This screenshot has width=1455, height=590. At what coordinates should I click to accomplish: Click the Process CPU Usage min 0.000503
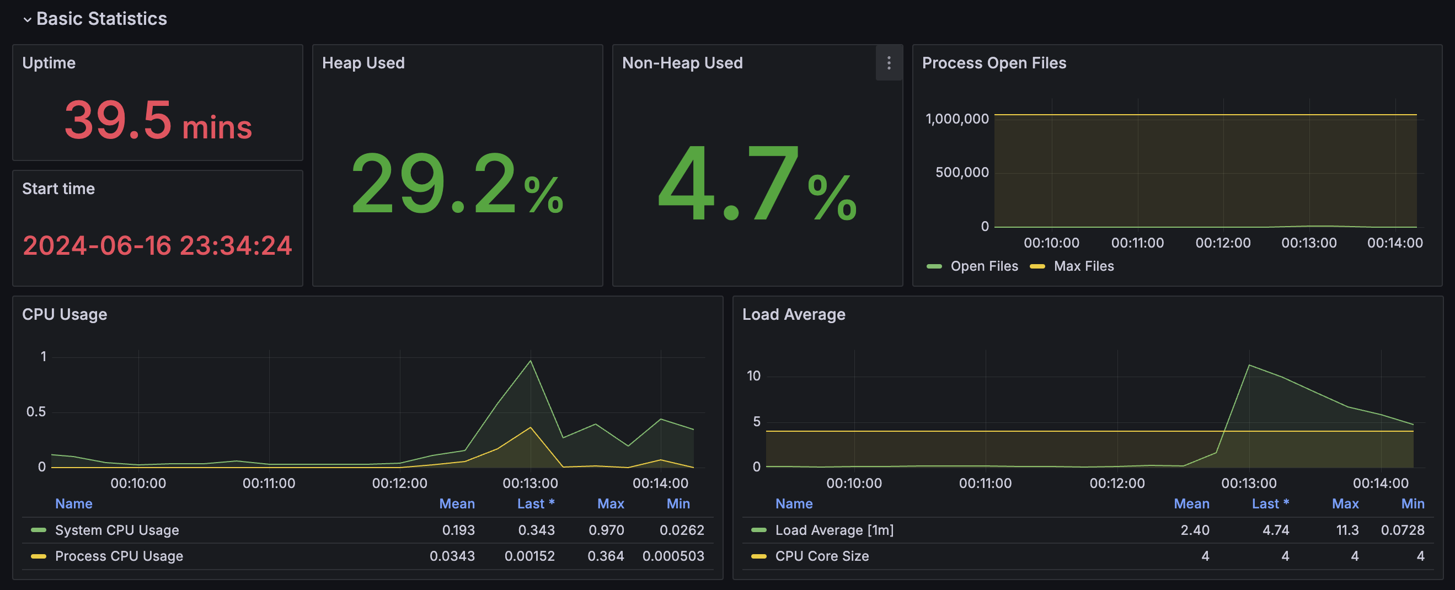point(673,556)
